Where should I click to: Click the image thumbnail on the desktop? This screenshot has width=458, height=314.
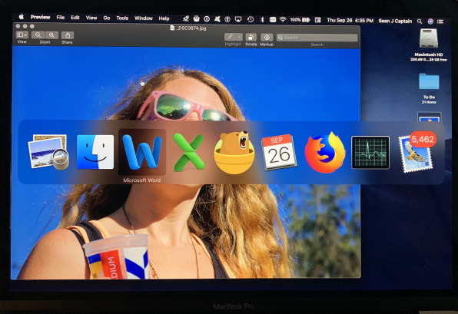[429, 117]
